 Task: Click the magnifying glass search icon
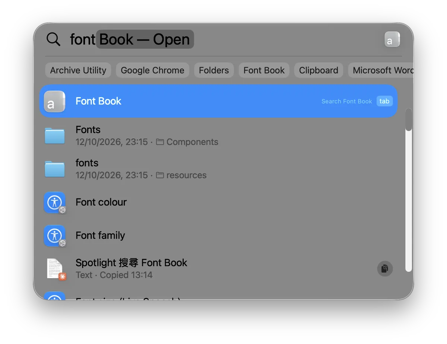[53, 39]
